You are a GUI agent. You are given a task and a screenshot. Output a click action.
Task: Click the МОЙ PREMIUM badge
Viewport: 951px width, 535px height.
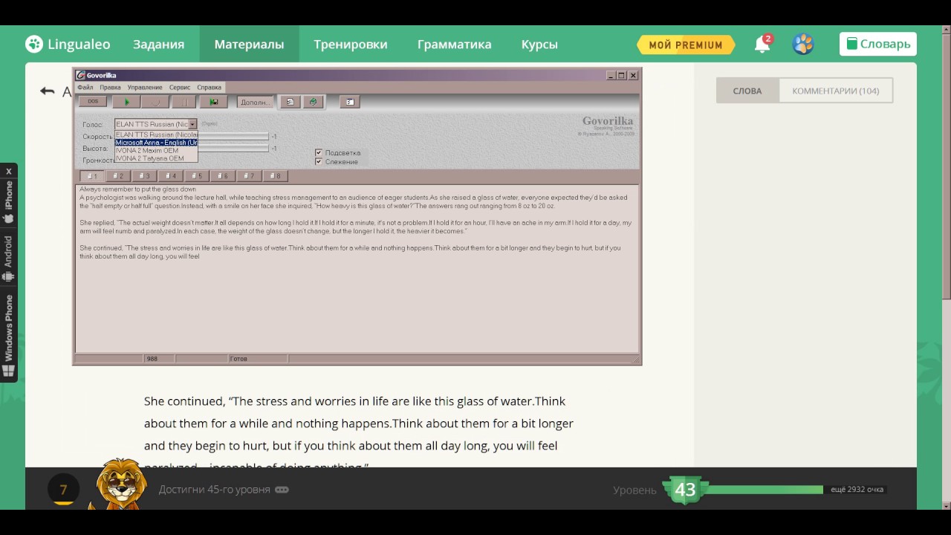click(685, 45)
